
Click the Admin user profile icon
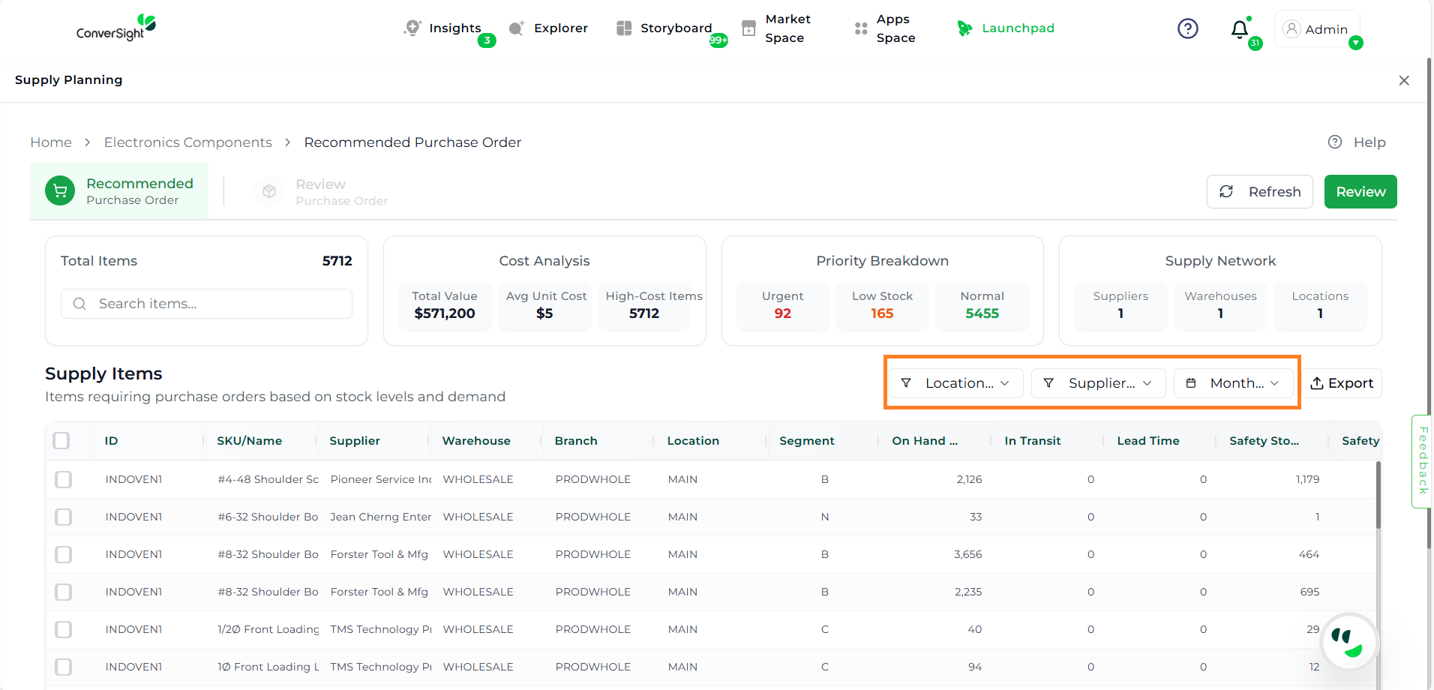1291,28
